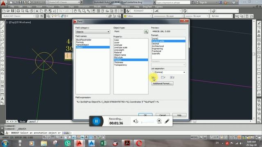This screenshot has width=262, height=147.
Task: Open the DwgText menu
Action: point(147,7)
